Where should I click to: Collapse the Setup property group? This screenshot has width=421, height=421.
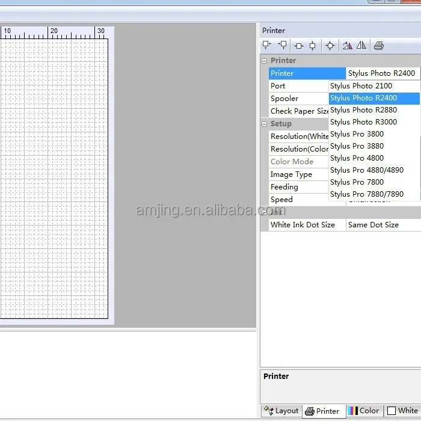[264, 124]
